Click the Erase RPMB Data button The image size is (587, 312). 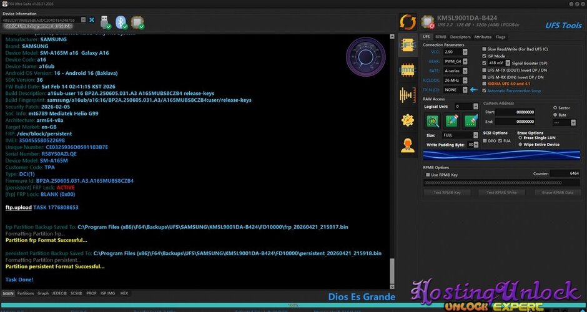558,192
